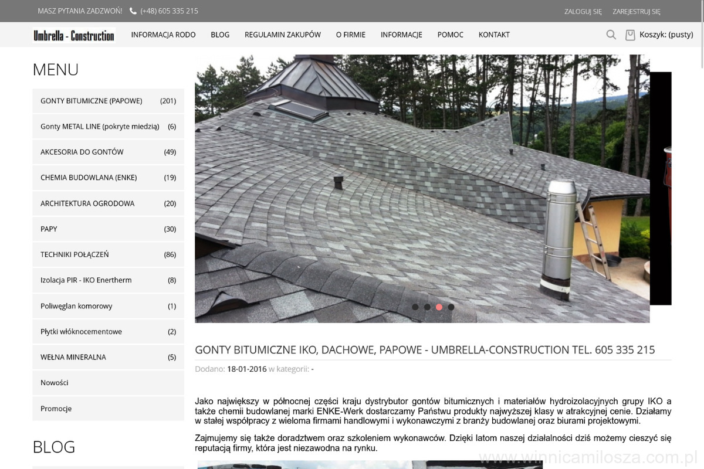Click the Umbrella-Construction logo
This screenshot has width=704, height=469.
point(74,35)
